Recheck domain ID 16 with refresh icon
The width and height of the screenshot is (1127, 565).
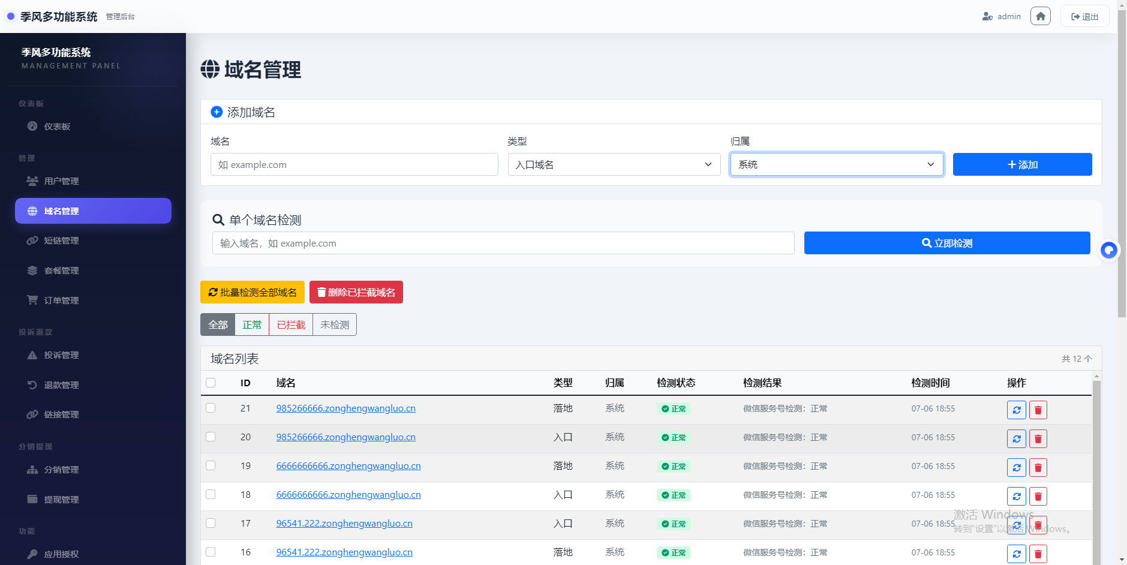click(x=1017, y=554)
